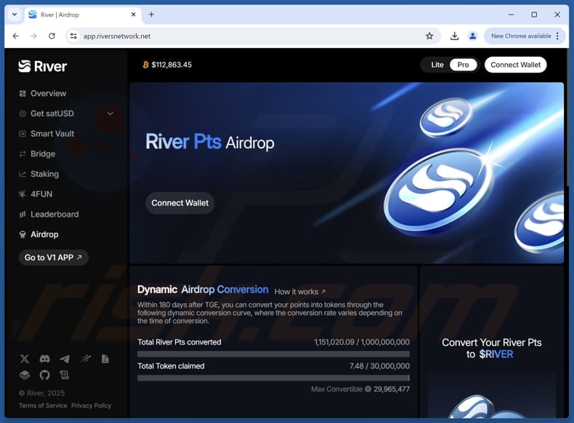
Task: Open the Chrome profile avatar icon
Action: [x=472, y=36]
